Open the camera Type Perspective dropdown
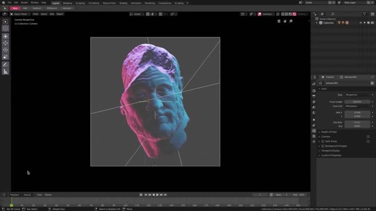Image resolution: width=376 pixels, height=211 pixels. coord(359,95)
